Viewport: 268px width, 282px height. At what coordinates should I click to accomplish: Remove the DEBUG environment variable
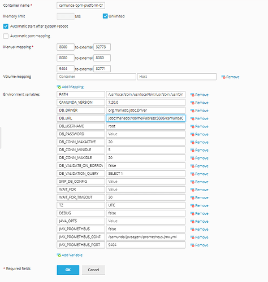[x=199, y=214]
